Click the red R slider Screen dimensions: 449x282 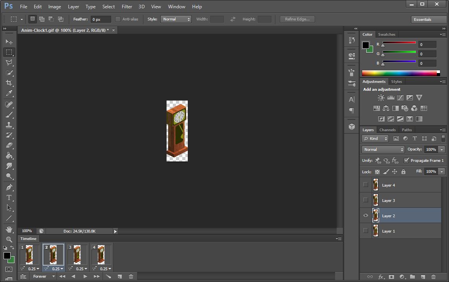pos(399,43)
